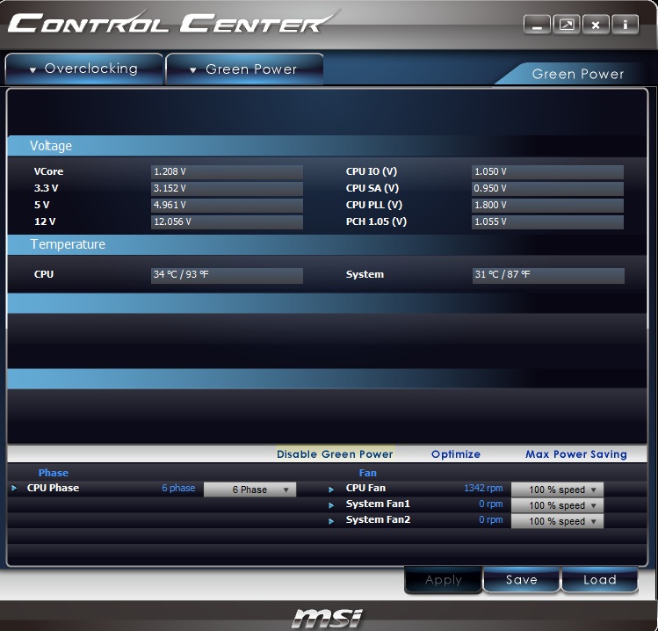Image resolution: width=658 pixels, height=631 pixels.
Task: Click the 'CPU Fan' label
Action: pyautogui.click(x=365, y=488)
